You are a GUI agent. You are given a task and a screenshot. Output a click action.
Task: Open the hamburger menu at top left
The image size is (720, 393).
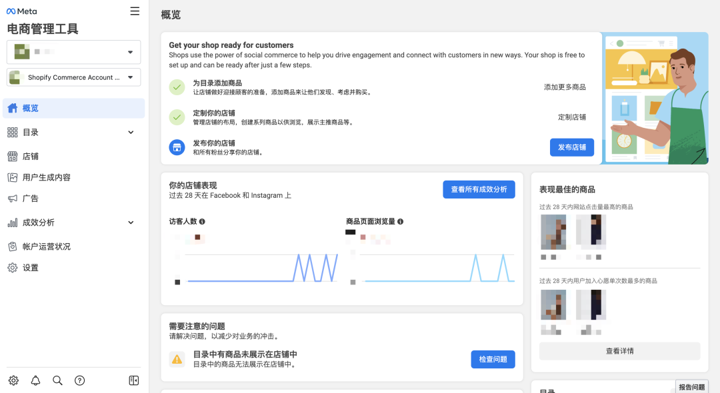pos(134,11)
